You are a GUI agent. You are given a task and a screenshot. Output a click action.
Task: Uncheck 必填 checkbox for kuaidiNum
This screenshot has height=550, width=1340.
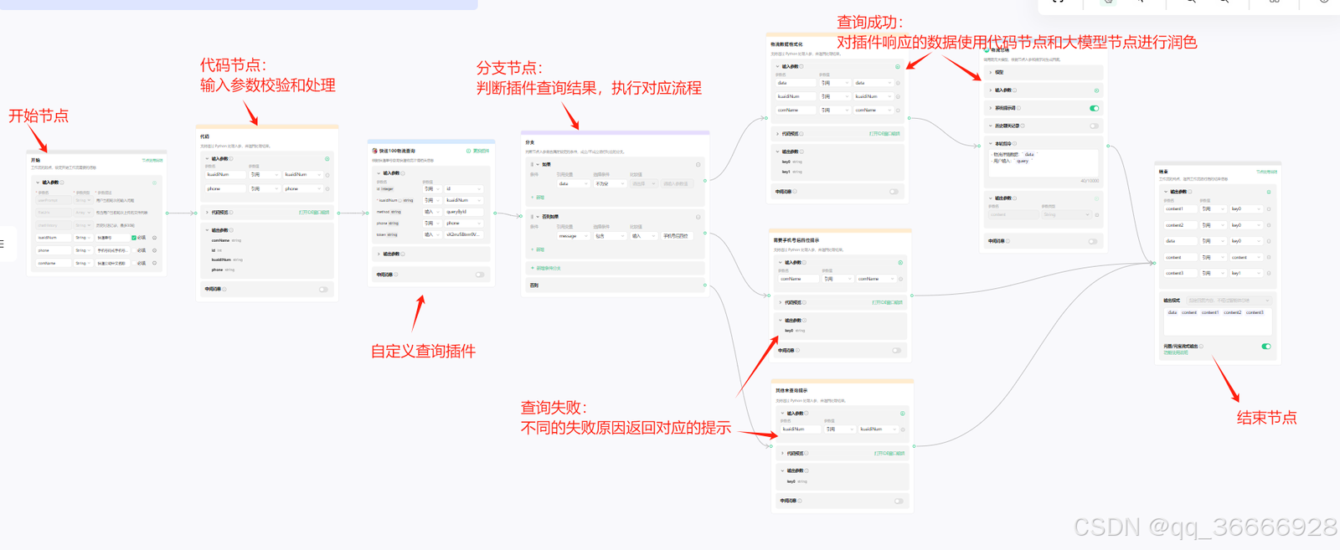[x=134, y=238]
